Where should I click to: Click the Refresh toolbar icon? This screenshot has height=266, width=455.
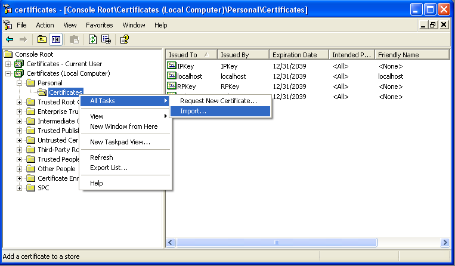pos(92,39)
